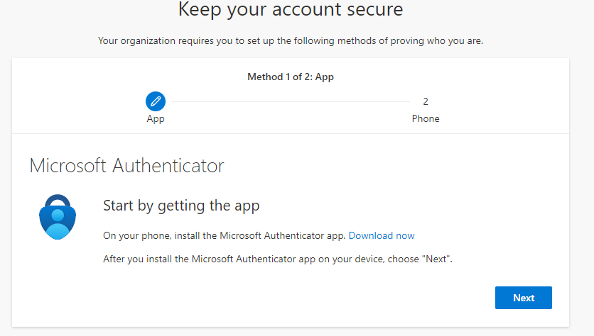Click the progress line between App and Phone
Screen dimensions: 594x336
(x=290, y=102)
